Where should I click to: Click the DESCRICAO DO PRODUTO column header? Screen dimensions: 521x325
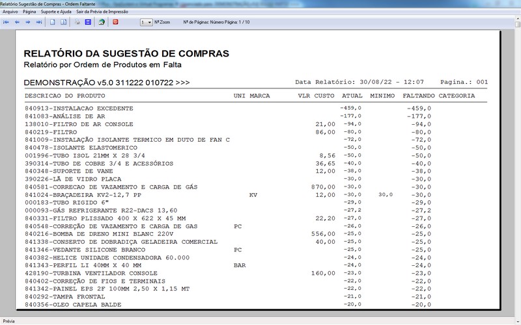click(x=64, y=96)
